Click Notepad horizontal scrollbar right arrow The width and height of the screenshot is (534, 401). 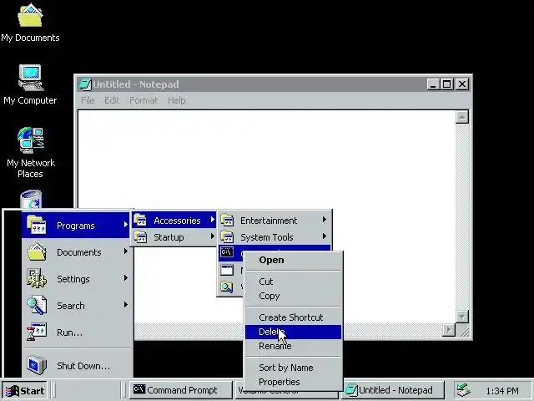point(449,330)
